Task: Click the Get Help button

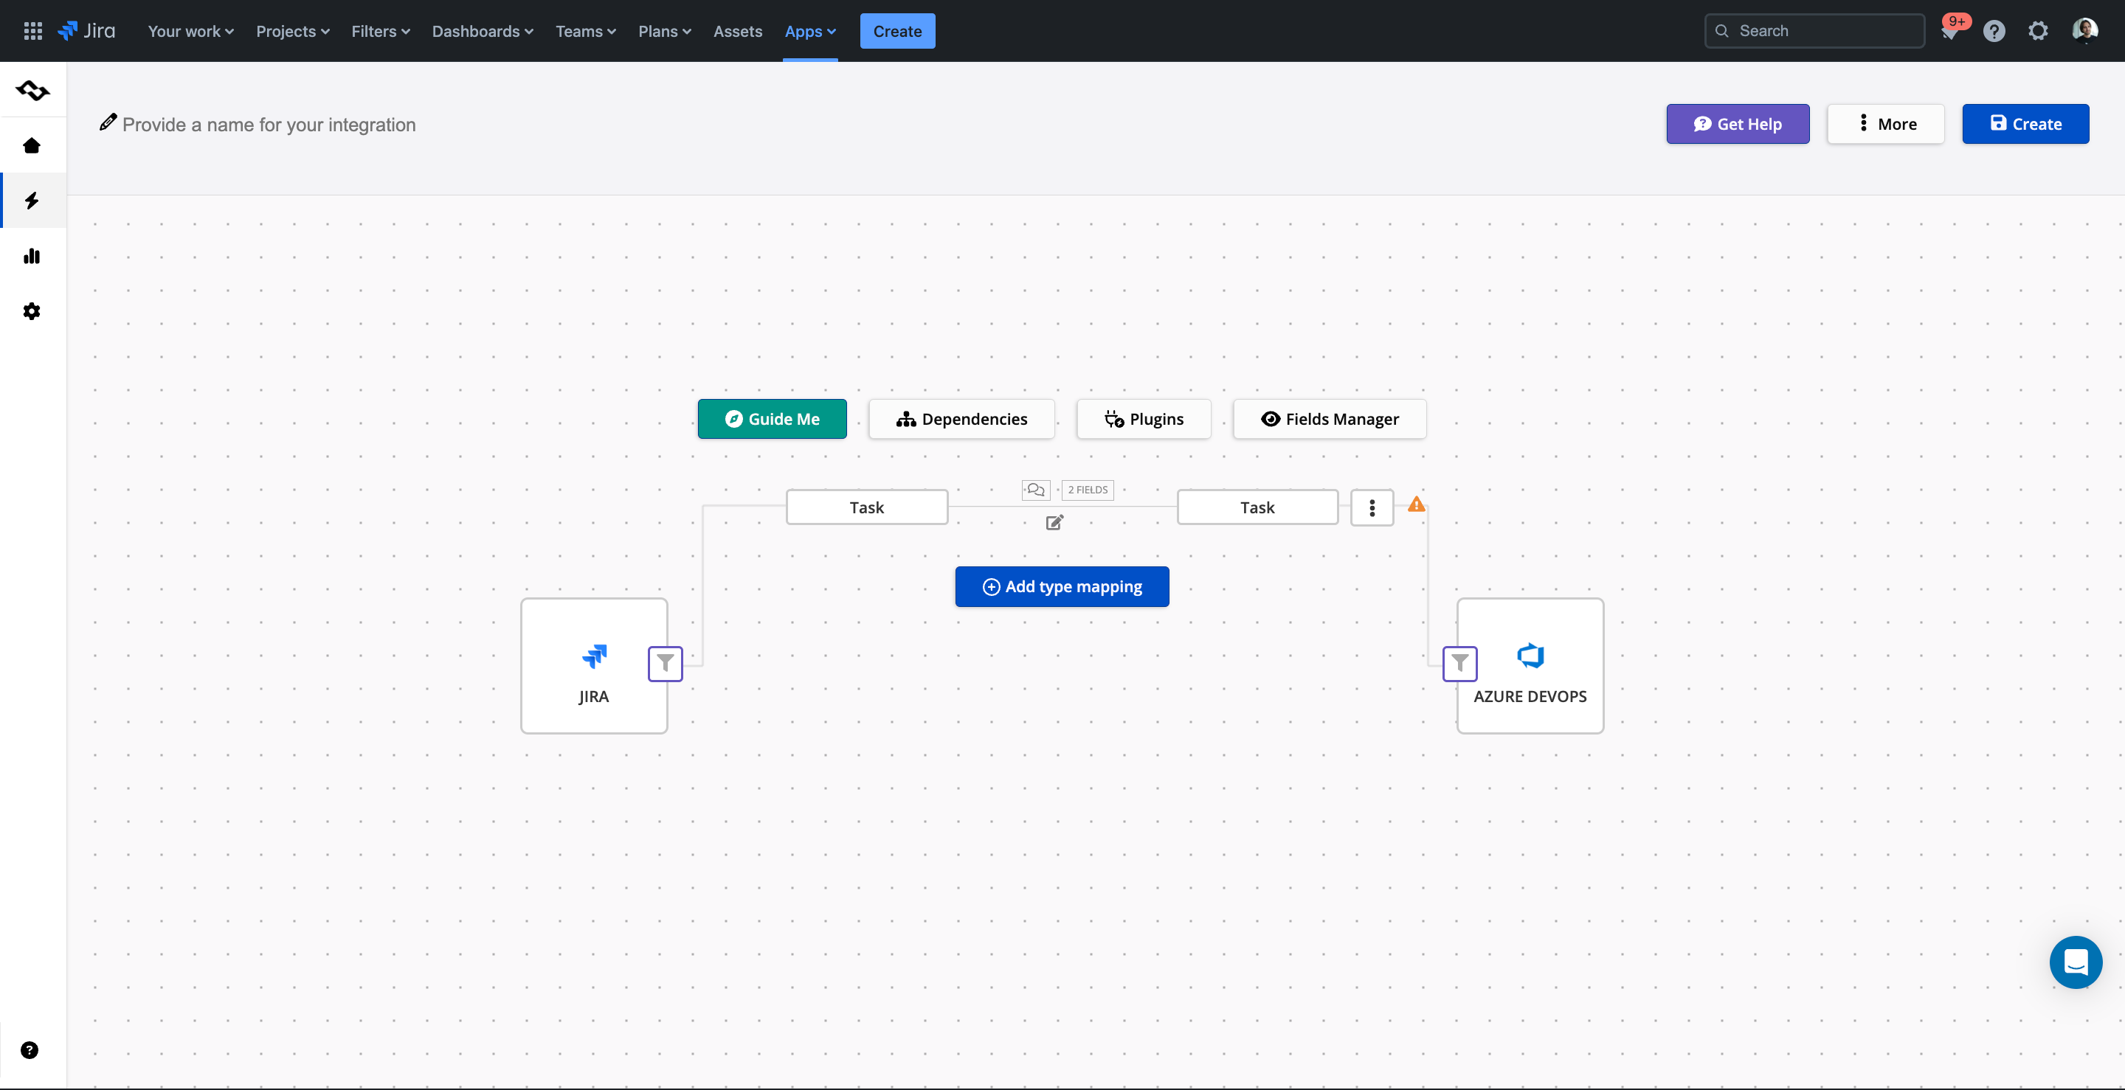Action: [1738, 124]
